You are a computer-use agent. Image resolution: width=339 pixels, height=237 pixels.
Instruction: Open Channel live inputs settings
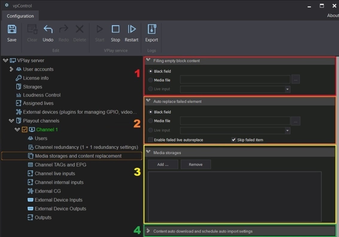coord(55,174)
